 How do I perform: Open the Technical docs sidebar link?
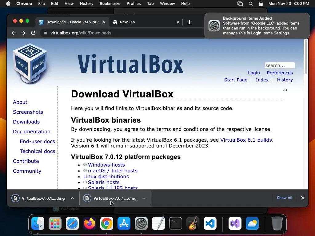click(x=37, y=151)
